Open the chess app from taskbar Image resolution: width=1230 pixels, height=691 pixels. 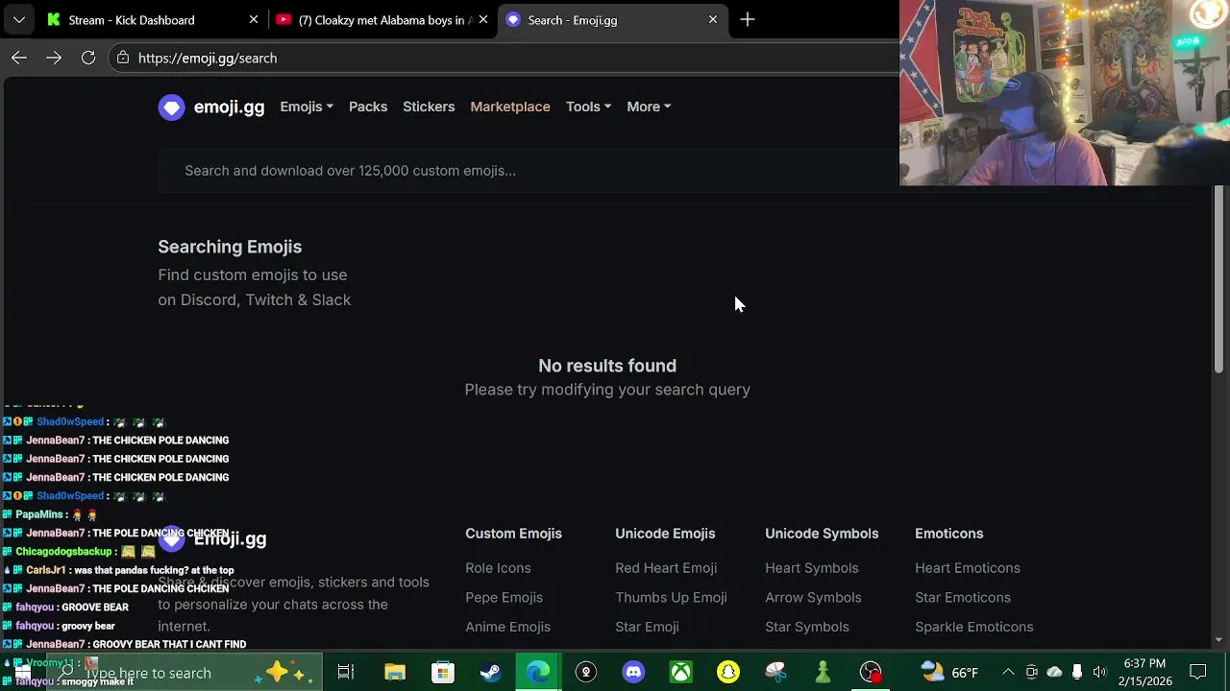824,672
